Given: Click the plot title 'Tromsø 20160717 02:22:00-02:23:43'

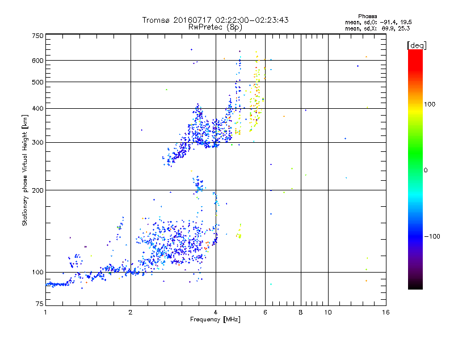Looking at the screenshot, I should [215, 20].
